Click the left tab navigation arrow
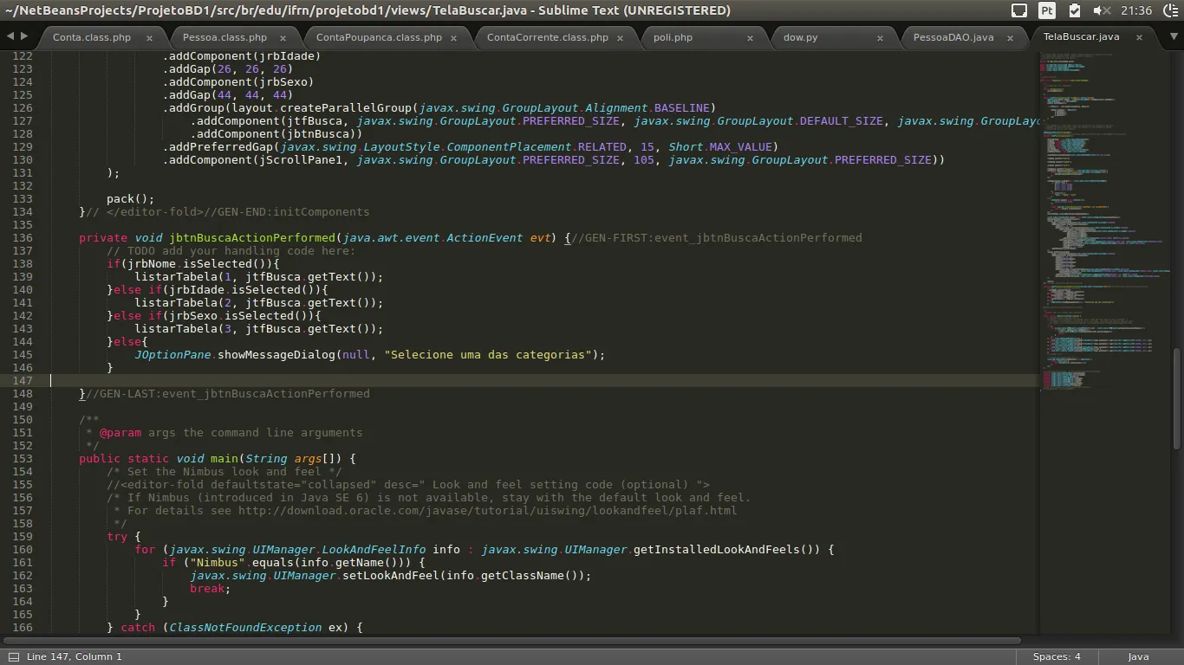 (x=10, y=36)
